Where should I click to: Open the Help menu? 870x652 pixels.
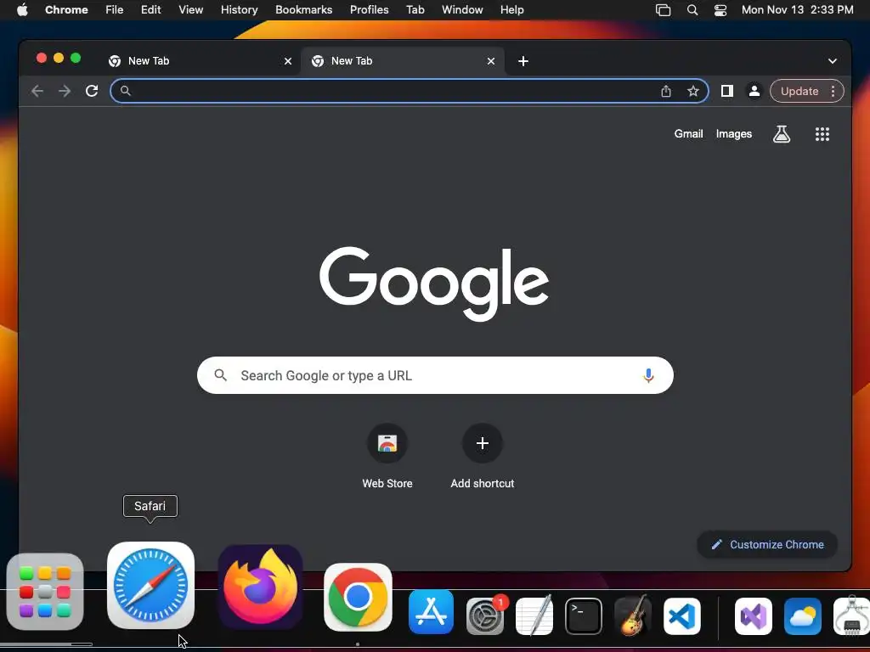pyautogui.click(x=511, y=10)
